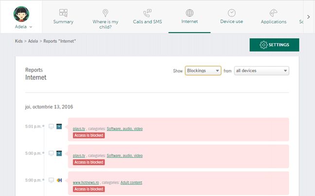Viewport: 315px width, 196px height.
Task: Open the Summary tab label
Action: pyautogui.click(x=63, y=22)
